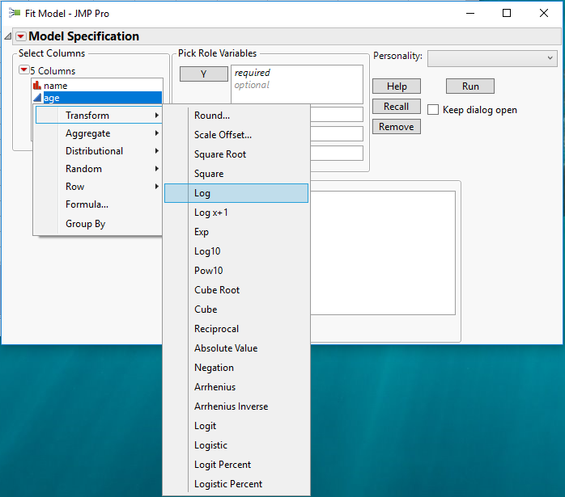565x497 pixels.
Task: Click the Row submenu arrow
Action: click(157, 187)
